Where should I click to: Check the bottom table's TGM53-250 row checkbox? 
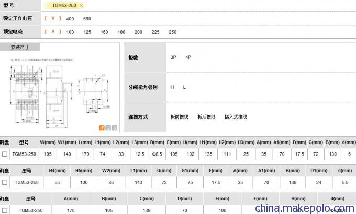coord(5,210)
